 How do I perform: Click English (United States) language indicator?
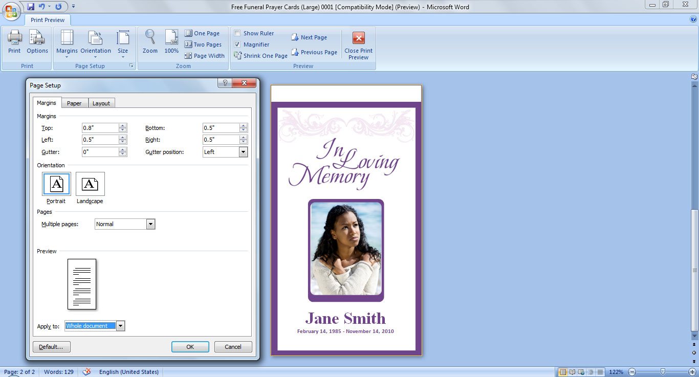(x=129, y=372)
